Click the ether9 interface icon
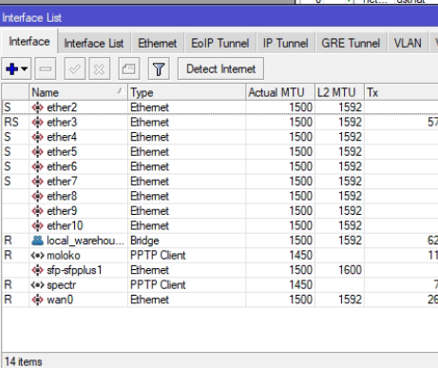The width and height of the screenshot is (438, 368). click(x=37, y=211)
